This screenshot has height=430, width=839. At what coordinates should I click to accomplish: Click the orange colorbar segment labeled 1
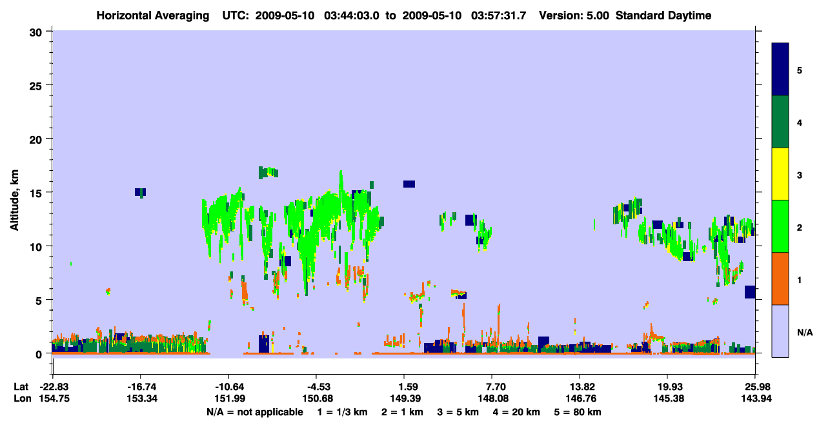[780, 279]
